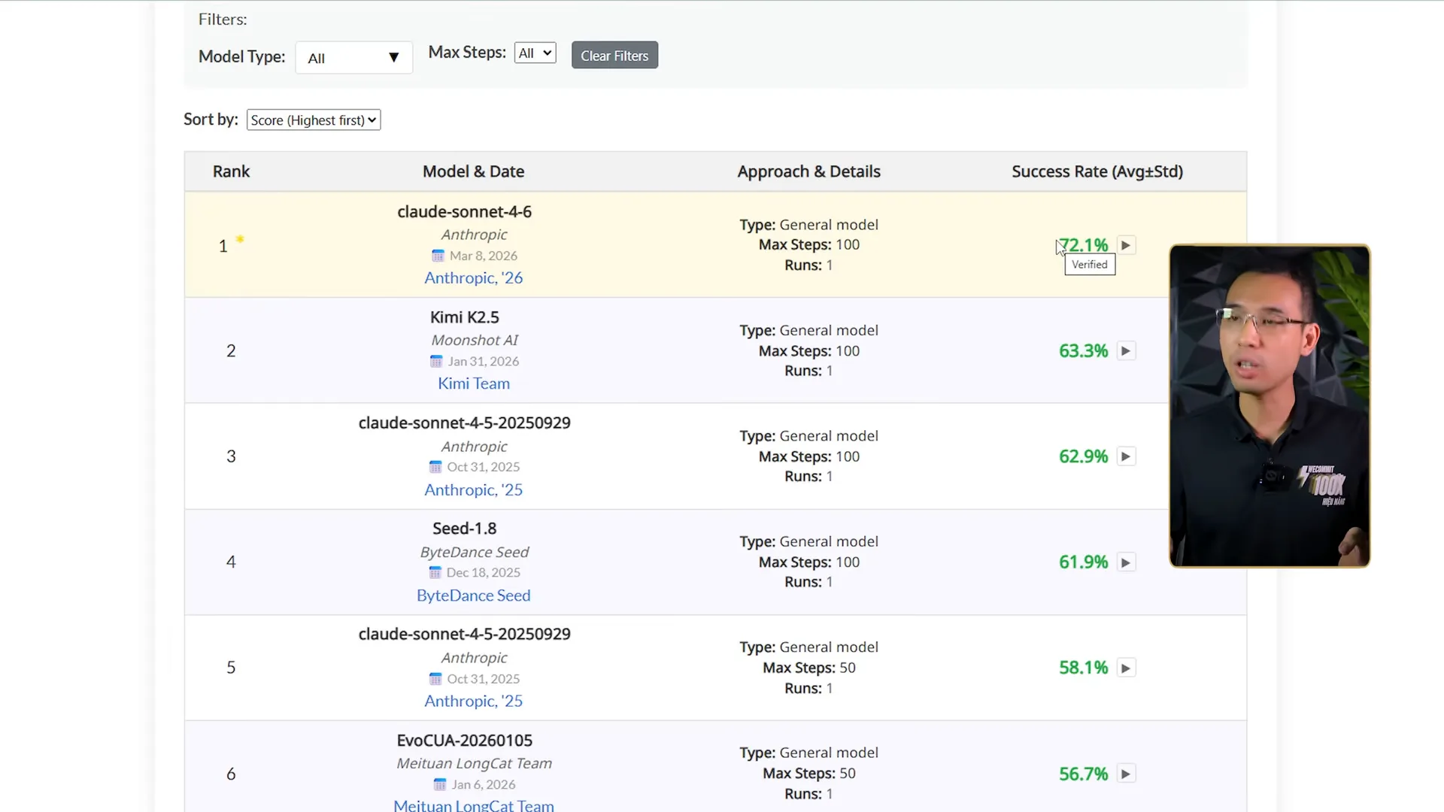Expand details arrow next to 72.1% score
The width and height of the screenshot is (1444, 812).
tap(1126, 245)
